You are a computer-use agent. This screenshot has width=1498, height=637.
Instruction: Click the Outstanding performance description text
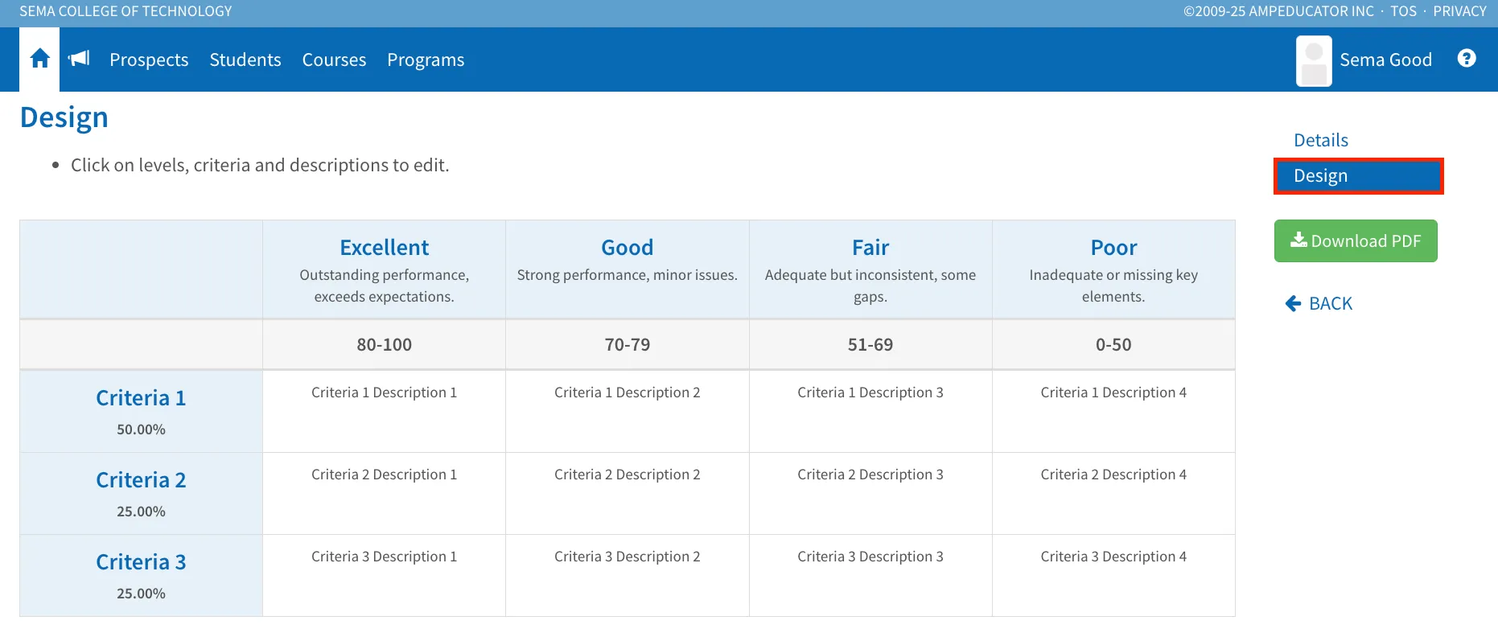click(x=385, y=286)
